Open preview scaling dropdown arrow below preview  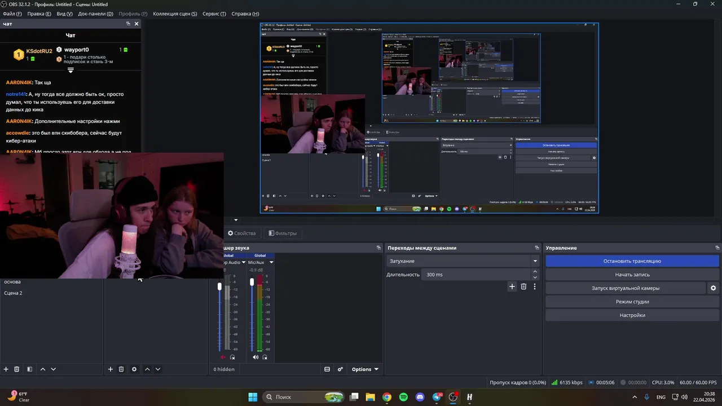coord(236,220)
